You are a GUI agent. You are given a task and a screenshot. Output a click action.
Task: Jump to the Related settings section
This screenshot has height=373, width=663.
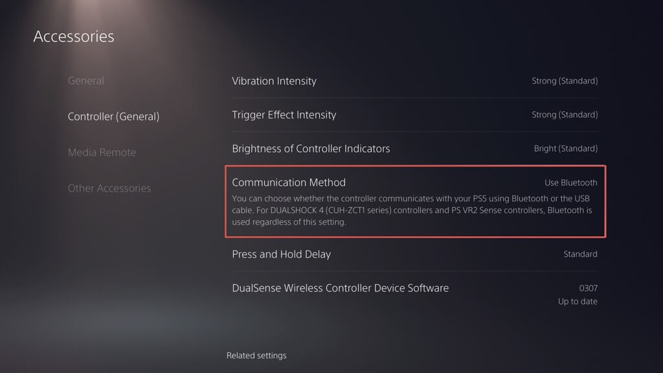(x=256, y=356)
